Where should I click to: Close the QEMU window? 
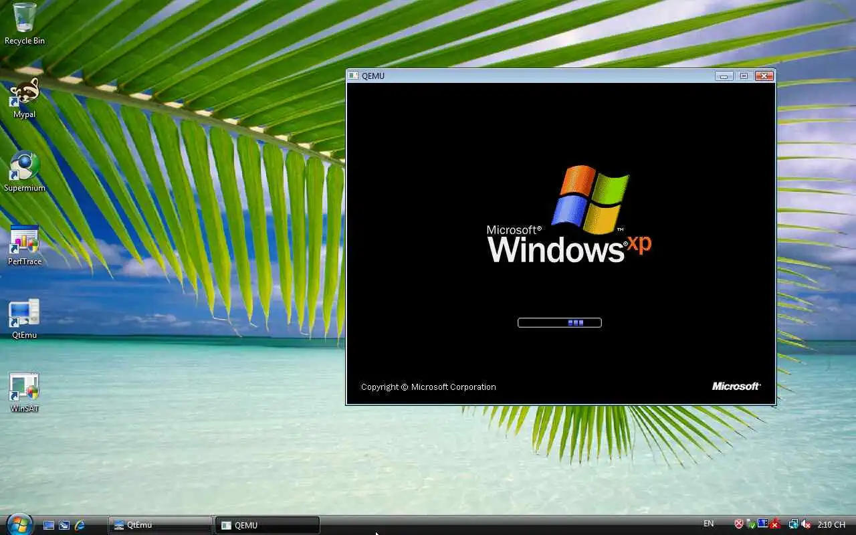(x=764, y=76)
